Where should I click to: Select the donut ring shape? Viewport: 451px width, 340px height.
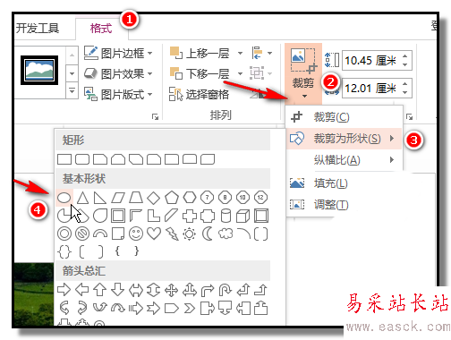pos(64,234)
